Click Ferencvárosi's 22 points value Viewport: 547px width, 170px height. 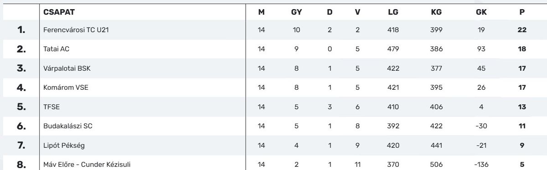(522, 30)
